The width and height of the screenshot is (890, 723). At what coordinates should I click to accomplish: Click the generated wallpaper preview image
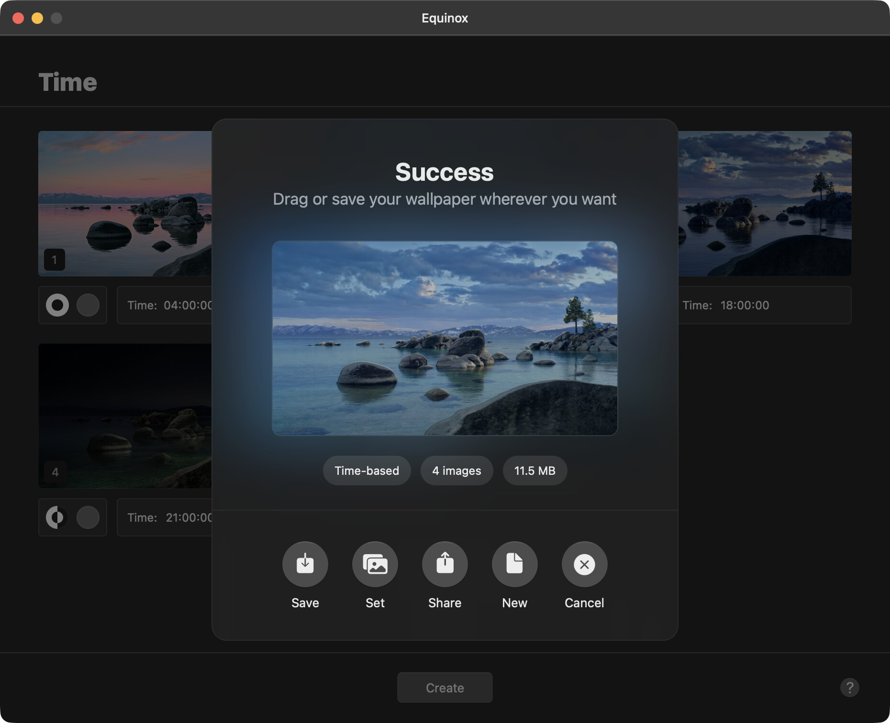pos(445,338)
